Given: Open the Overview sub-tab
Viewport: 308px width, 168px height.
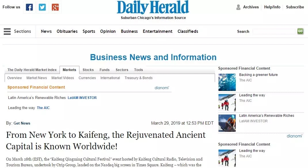Looking at the screenshot, I should pyautogui.click(x=14, y=78).
